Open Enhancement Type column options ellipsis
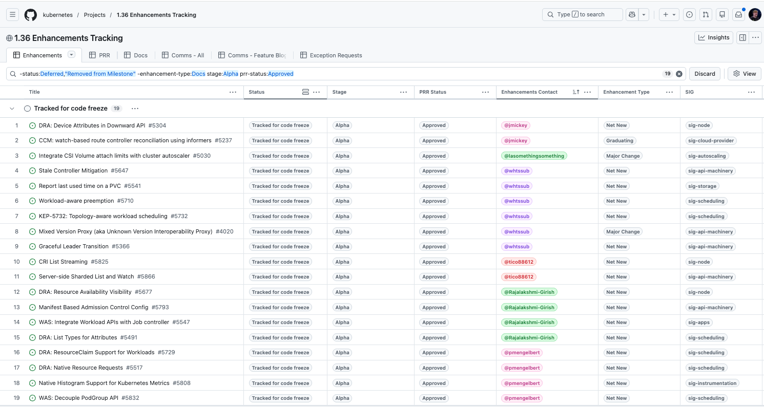The height and width of the screenshot is (407, 764). pyautogui.click(x=669, y=92)
